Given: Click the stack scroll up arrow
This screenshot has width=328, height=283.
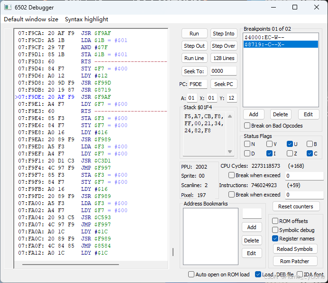Looking at the screenshot, I should click(x=230, y=116).
